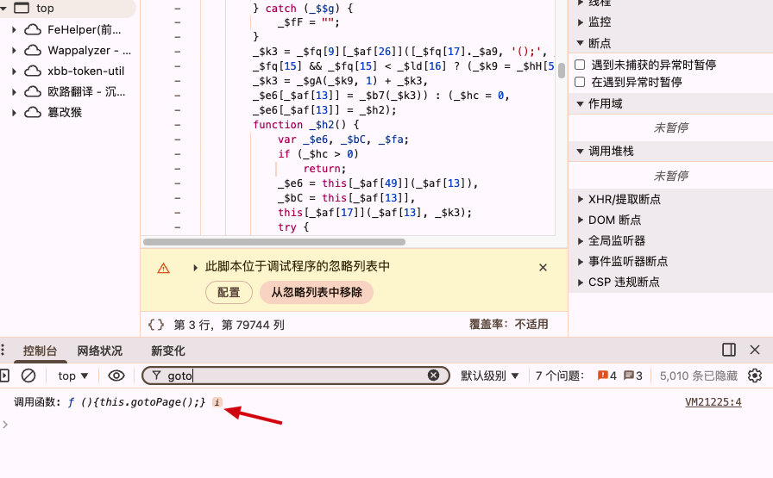Viewport: 773px width, 478px height.
Task: Collapse the 调用堆栈 section
Action: pos(581,151)
